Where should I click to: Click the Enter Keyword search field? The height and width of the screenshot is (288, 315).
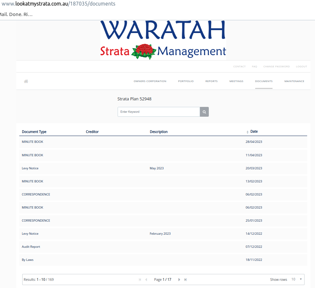coord(159,112)
